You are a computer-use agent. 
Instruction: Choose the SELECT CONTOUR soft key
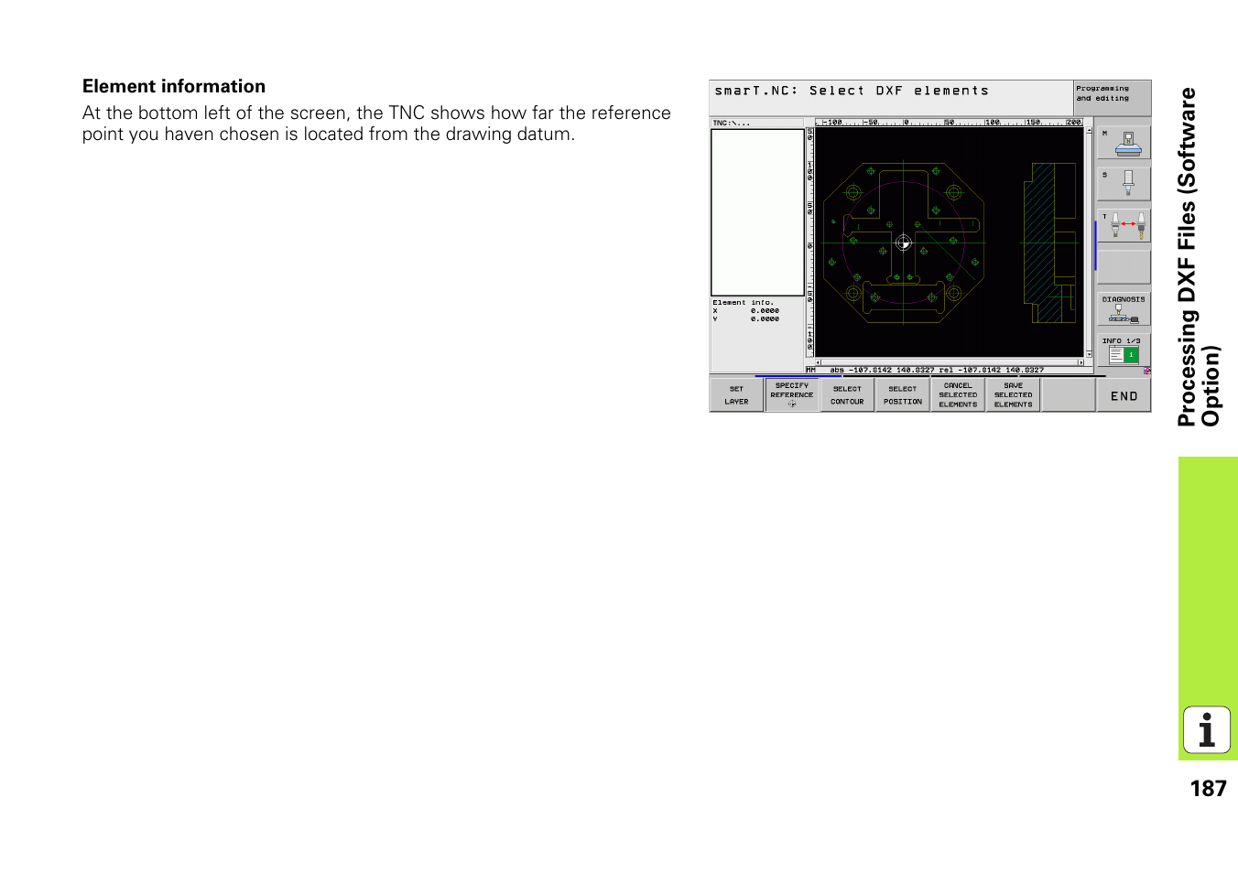[x=847, y=395]
